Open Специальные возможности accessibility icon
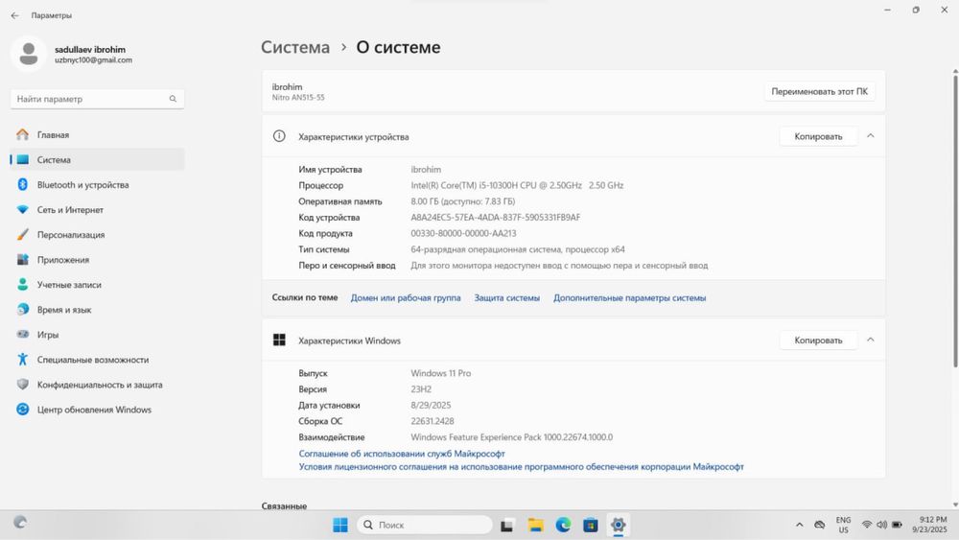Screen dimensions: 959x540 tap(23, 360)
